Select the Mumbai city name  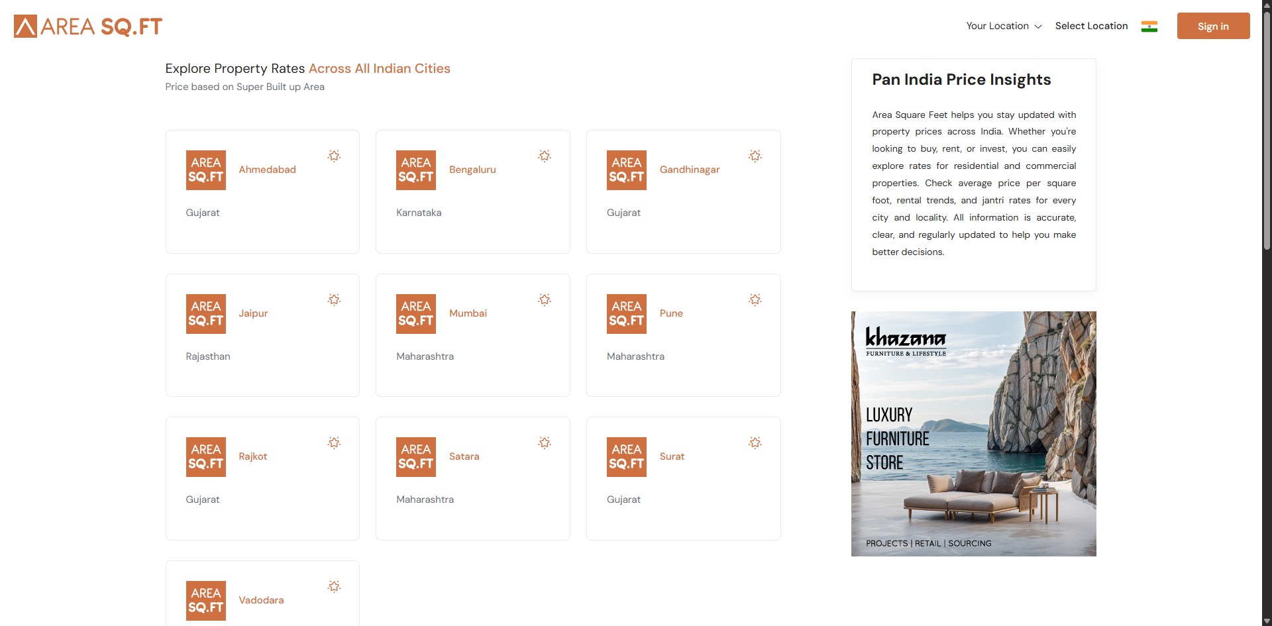[x=468, y=313]
